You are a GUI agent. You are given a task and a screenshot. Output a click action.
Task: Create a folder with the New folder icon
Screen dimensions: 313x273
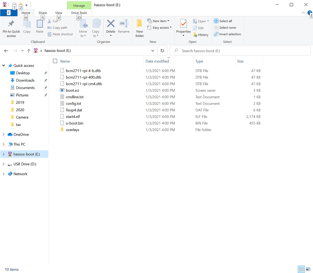(140, 27)
